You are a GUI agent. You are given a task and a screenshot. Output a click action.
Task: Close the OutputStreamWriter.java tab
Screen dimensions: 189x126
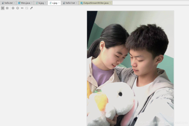110,3
